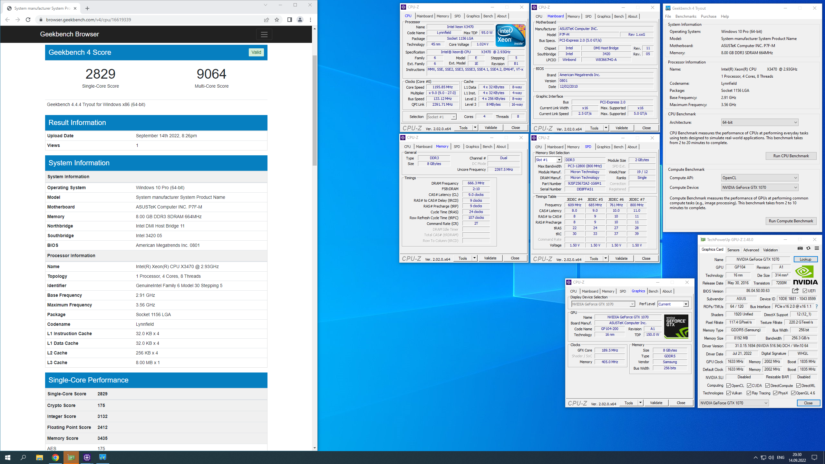Select the Chrome tab System manufacturer
The image size is (825, 464).
tap(42, 8)
